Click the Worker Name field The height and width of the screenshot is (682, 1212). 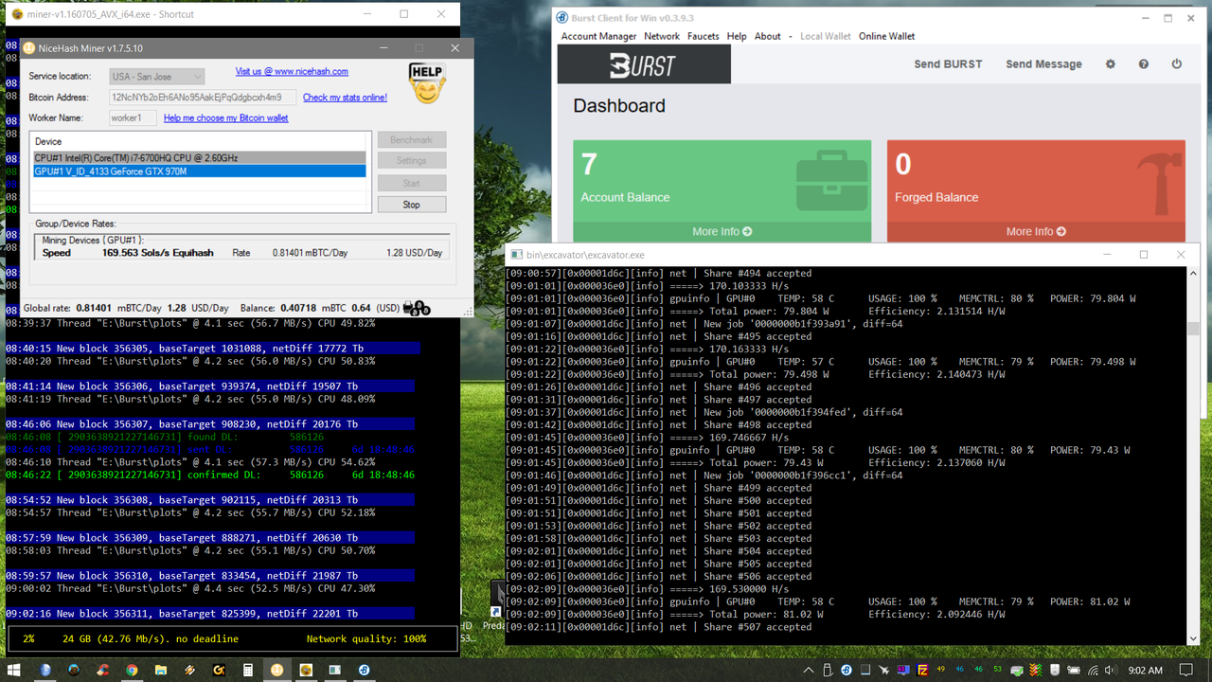tap(133, 117)
